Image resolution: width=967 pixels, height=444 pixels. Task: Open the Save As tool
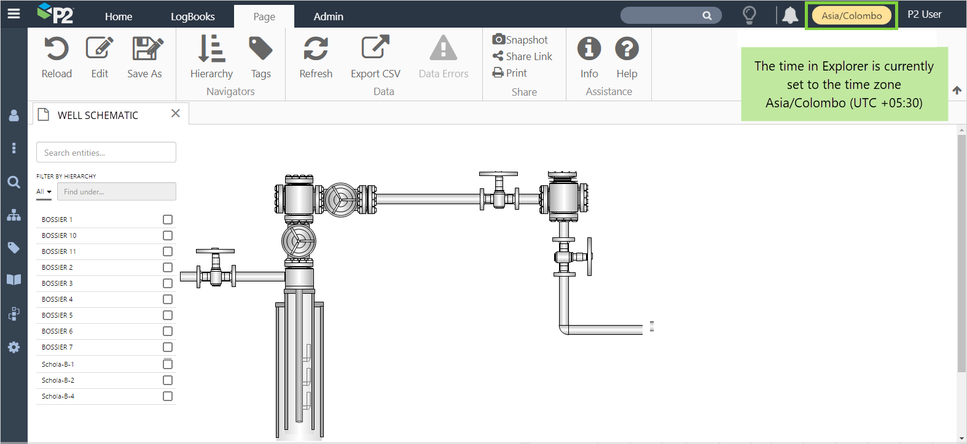tap(145, 49)
